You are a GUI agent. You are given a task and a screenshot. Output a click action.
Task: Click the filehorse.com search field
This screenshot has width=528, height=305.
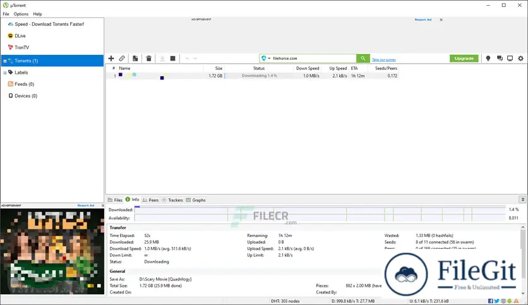[x=313, y=59]
